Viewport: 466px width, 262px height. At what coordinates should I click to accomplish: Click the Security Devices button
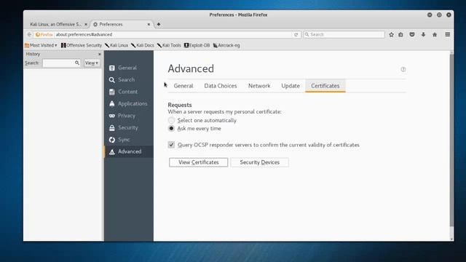click(260, 162)
